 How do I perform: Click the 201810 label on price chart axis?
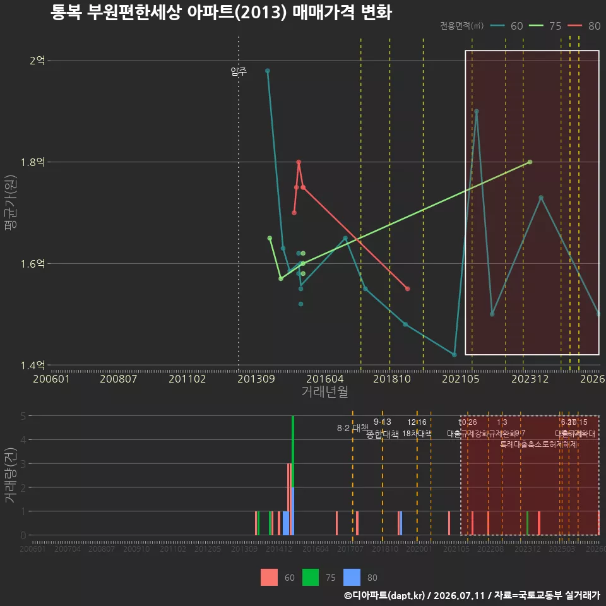(392, 379)
